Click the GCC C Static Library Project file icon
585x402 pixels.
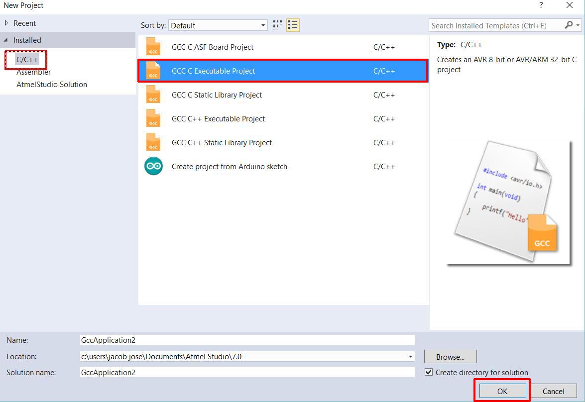tap(153, 95)
